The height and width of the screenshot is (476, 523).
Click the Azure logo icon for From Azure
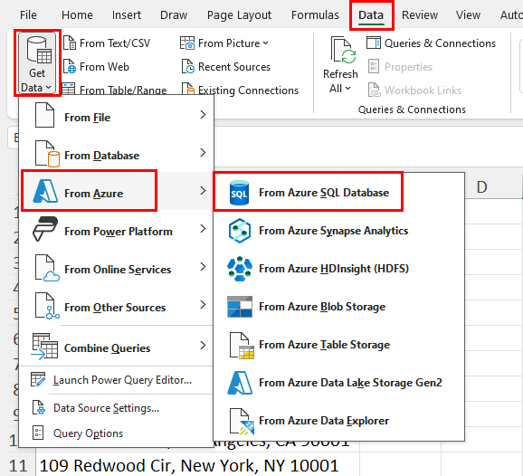pos(46,191)
